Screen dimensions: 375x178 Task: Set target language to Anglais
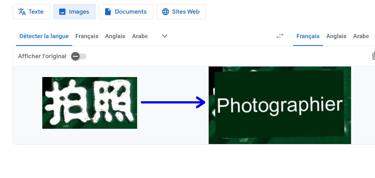336,36
